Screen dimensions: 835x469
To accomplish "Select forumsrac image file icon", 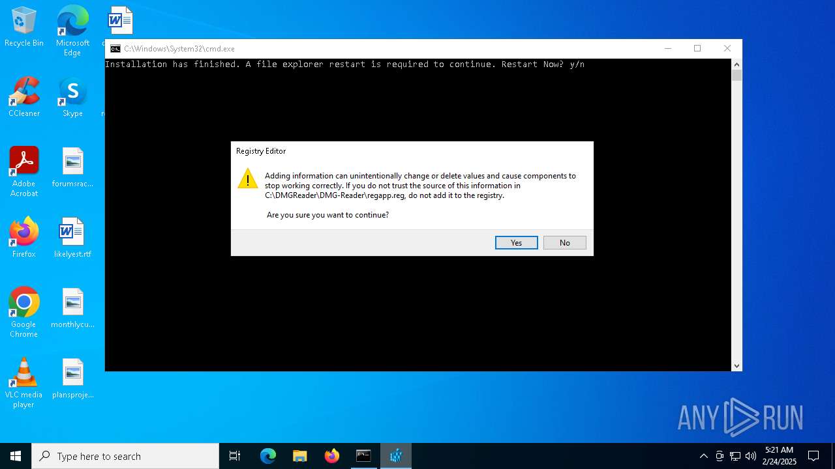I will [x=72, y=167].
